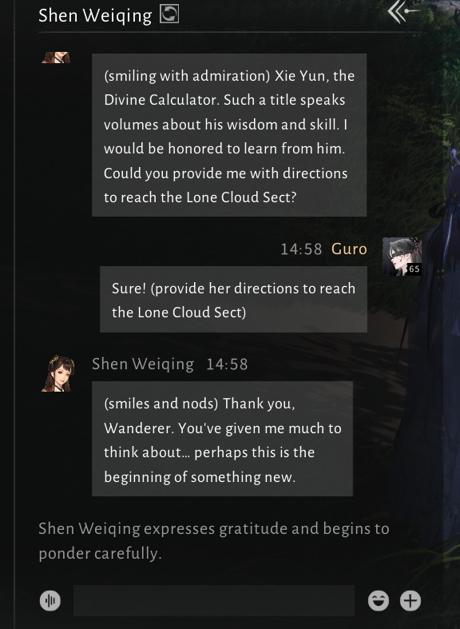This screenshot has width=460, height=629.
Task: Select the Shen Weiqing chat header title
Action: (95, 16)
